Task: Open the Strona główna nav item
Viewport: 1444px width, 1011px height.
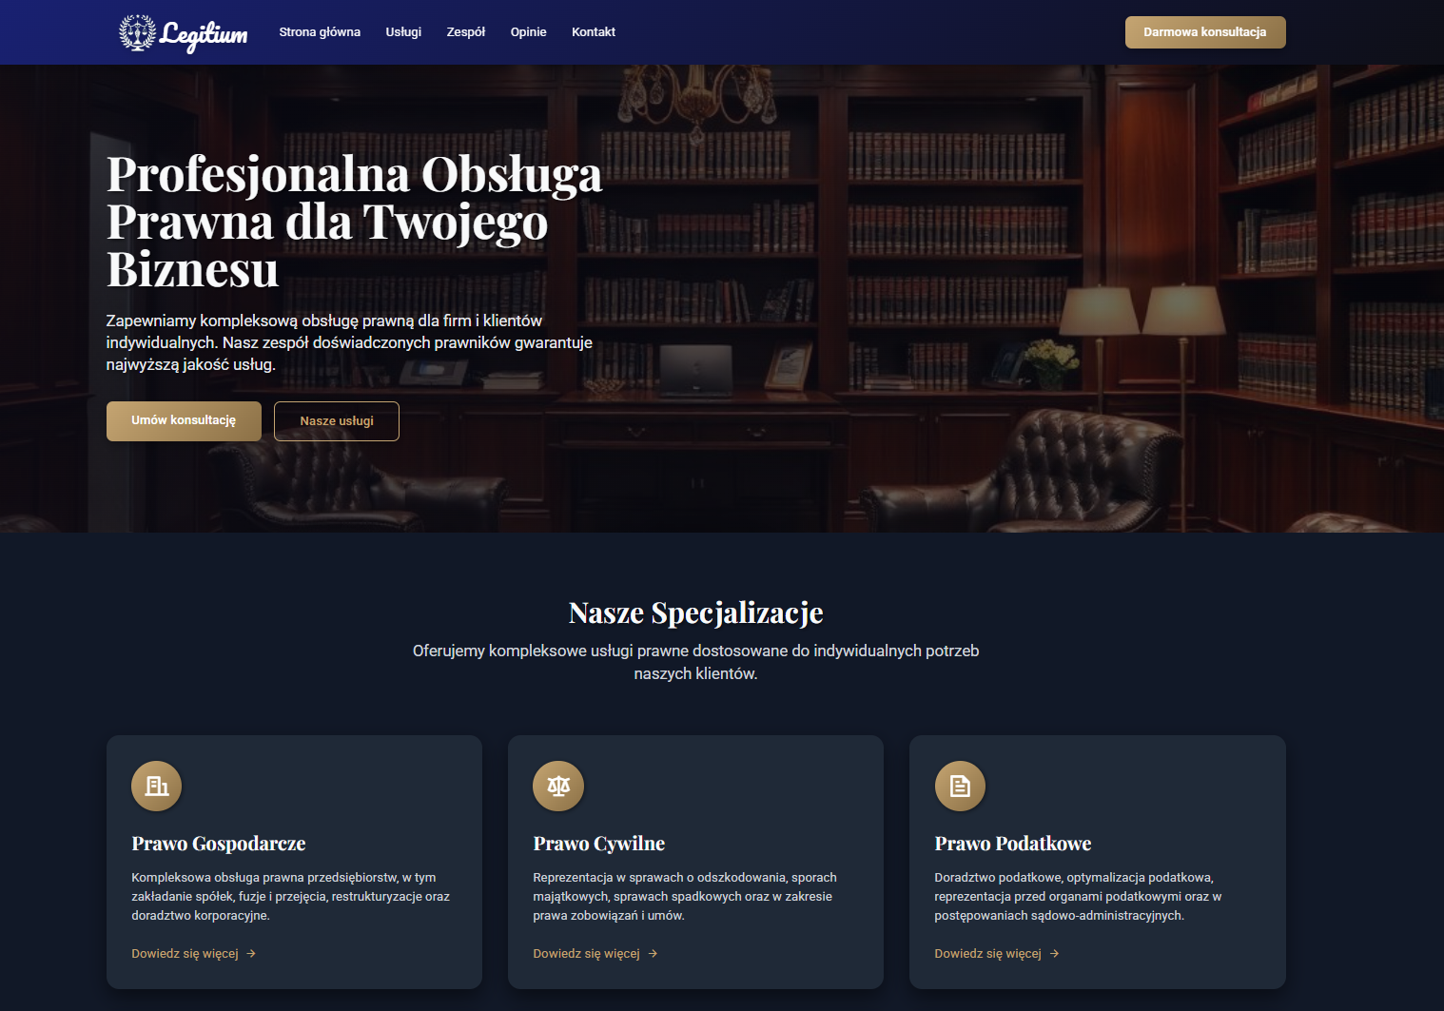Action: [x=320, y=32]
